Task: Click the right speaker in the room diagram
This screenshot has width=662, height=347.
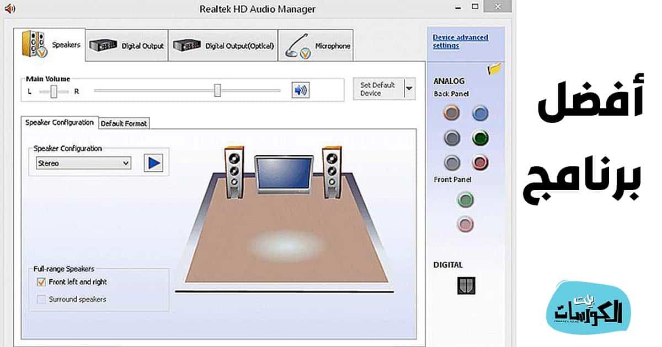Action: click(x=333, y=172)
